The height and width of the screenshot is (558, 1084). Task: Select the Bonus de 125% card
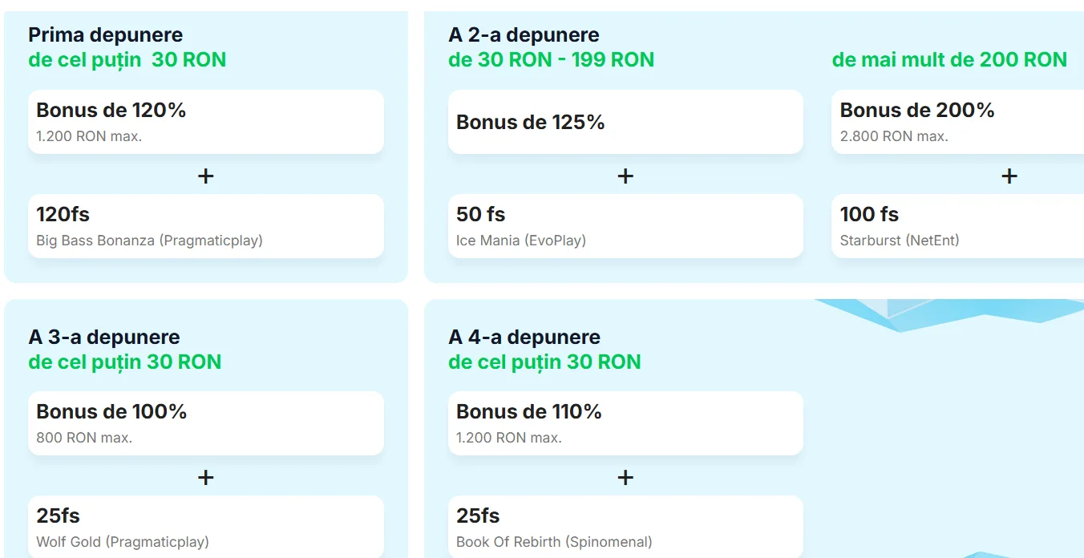pos(625,122)
